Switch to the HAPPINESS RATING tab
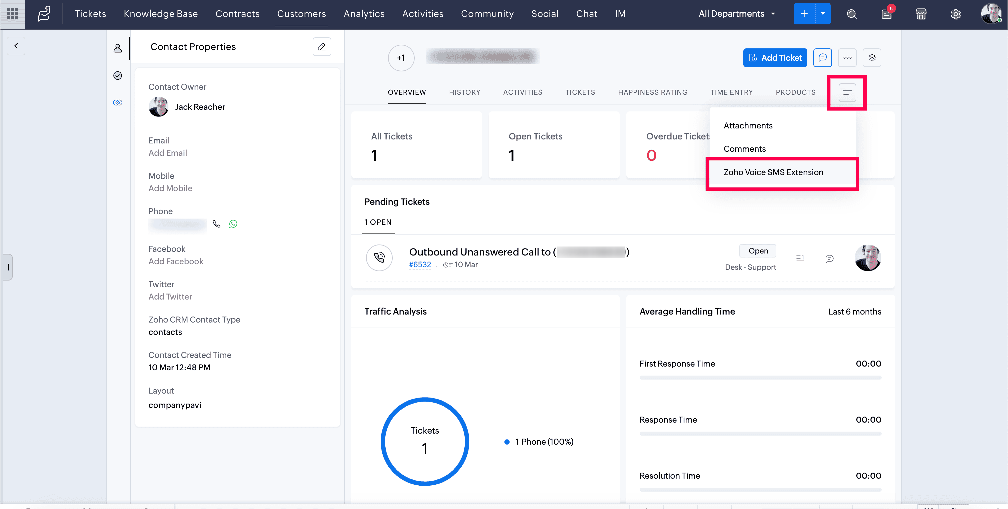 (x=653, y=92)
